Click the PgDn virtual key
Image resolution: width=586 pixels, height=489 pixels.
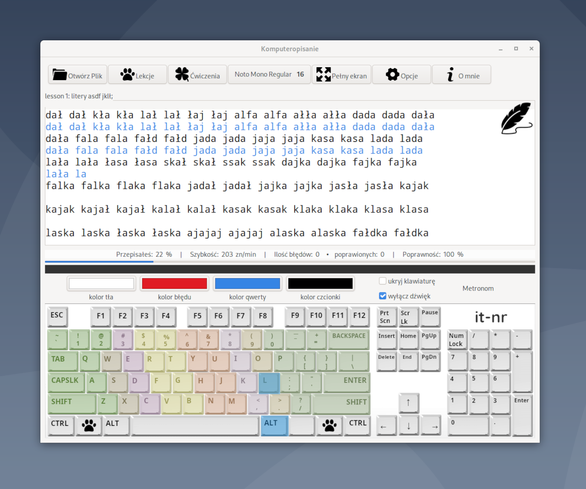point(430,361)
